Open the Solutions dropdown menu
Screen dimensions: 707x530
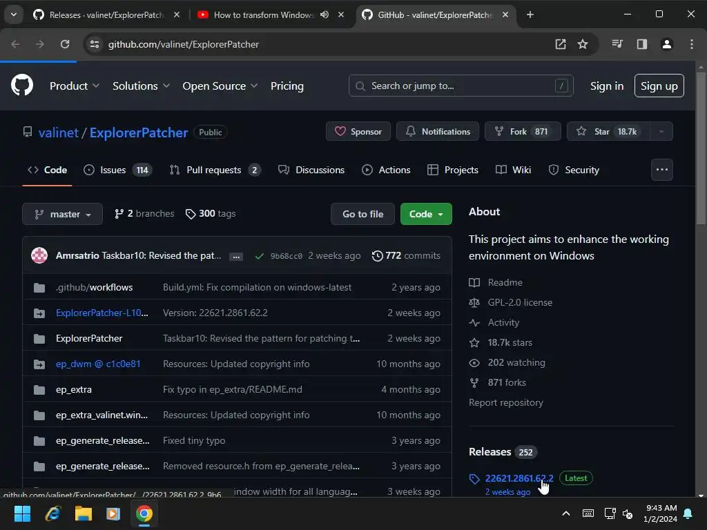[x=141, y=86]
